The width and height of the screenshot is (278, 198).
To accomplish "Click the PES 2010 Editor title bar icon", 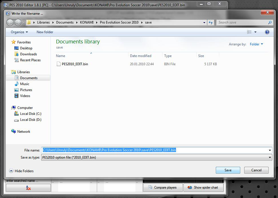I will click(x=6, y=5).
